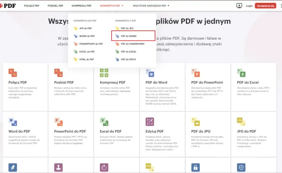Click the blue shield protect icon in bottom row
Viewport: 282px width, 173px height.
pyautogui.click(x=241, y=168)
